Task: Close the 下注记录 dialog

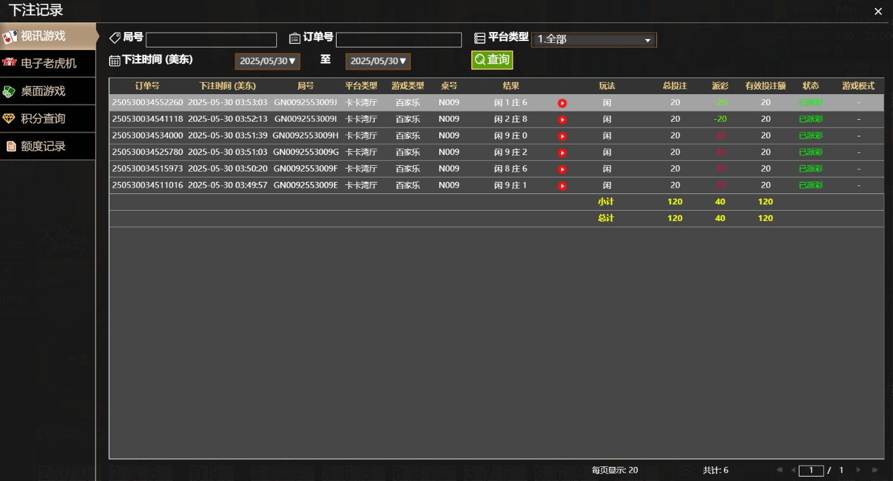Action: coord(878,12)
